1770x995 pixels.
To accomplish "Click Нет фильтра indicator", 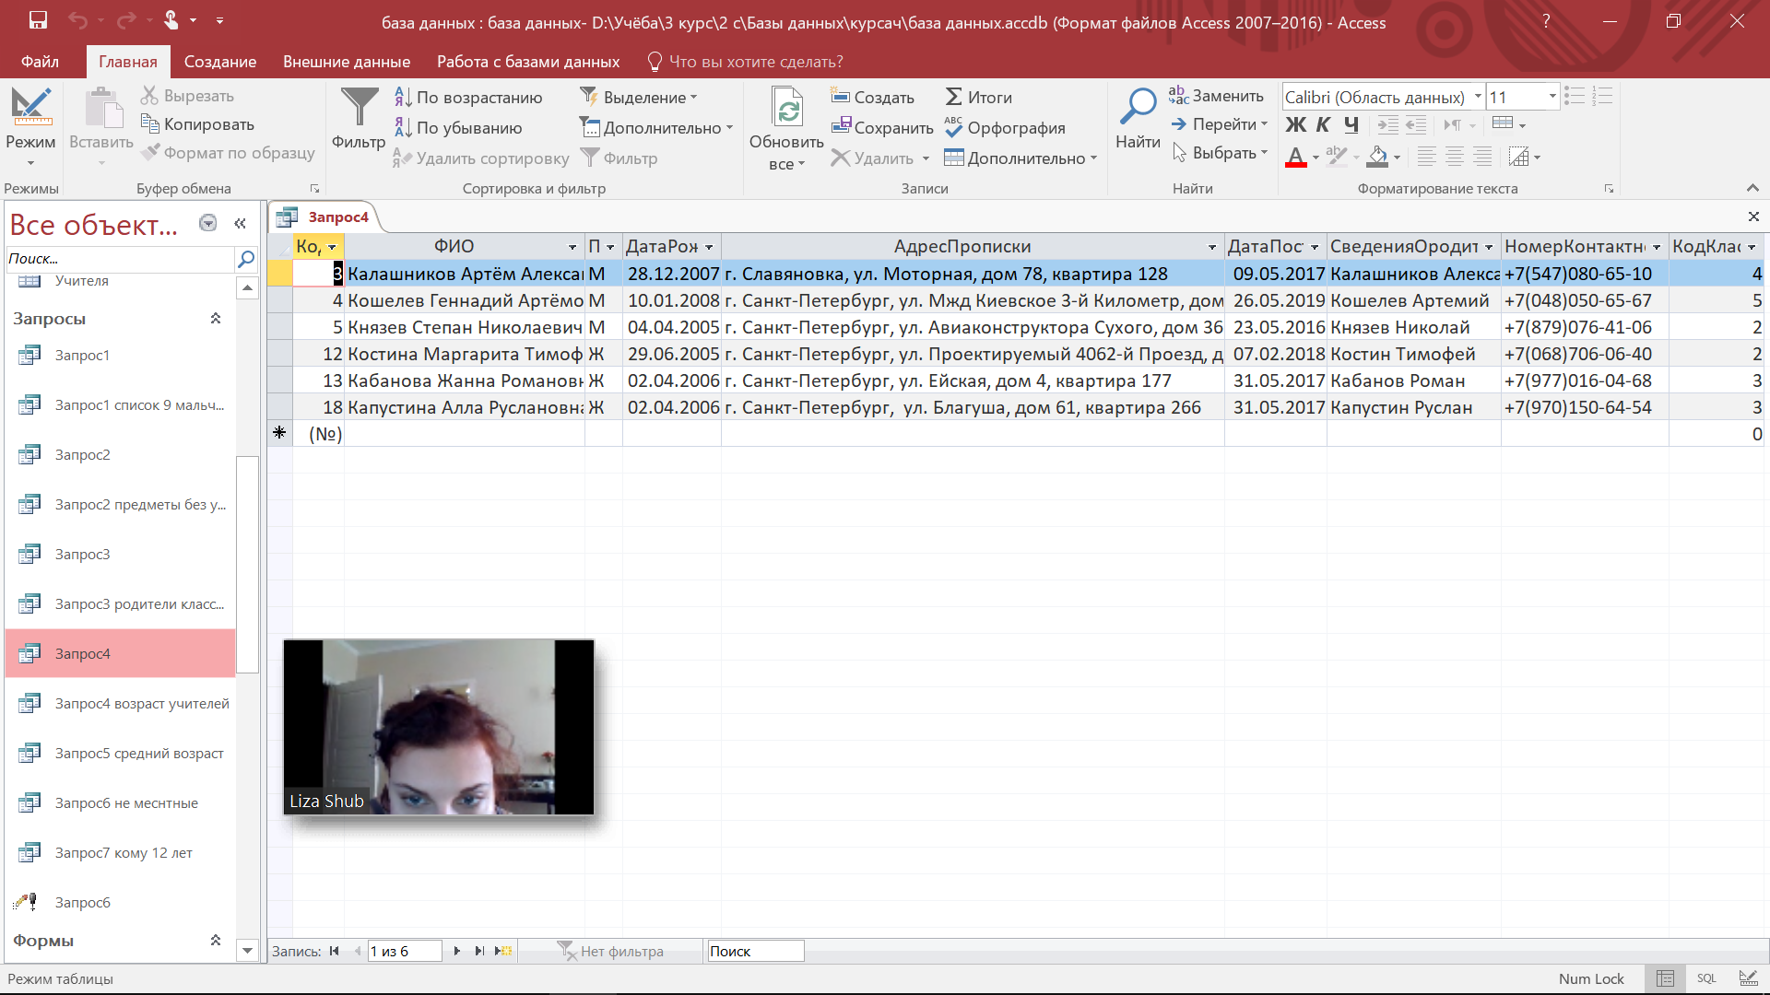I will pos(611,951).
